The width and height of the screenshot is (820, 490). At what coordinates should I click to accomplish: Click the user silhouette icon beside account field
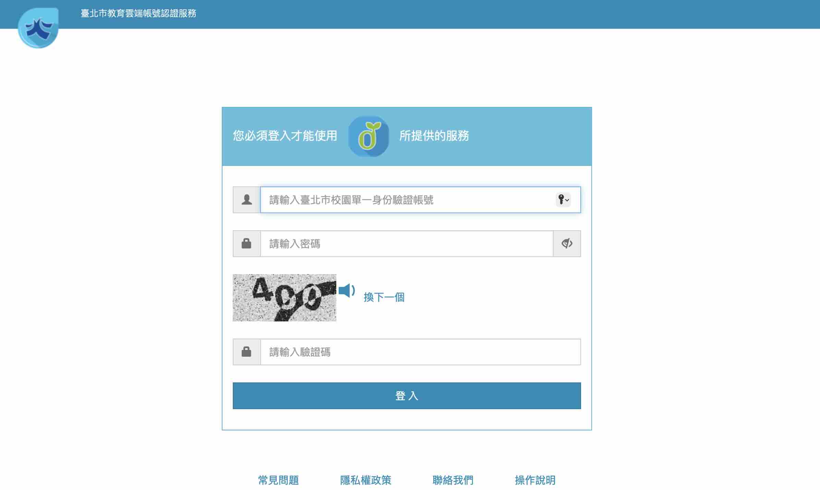246,200
